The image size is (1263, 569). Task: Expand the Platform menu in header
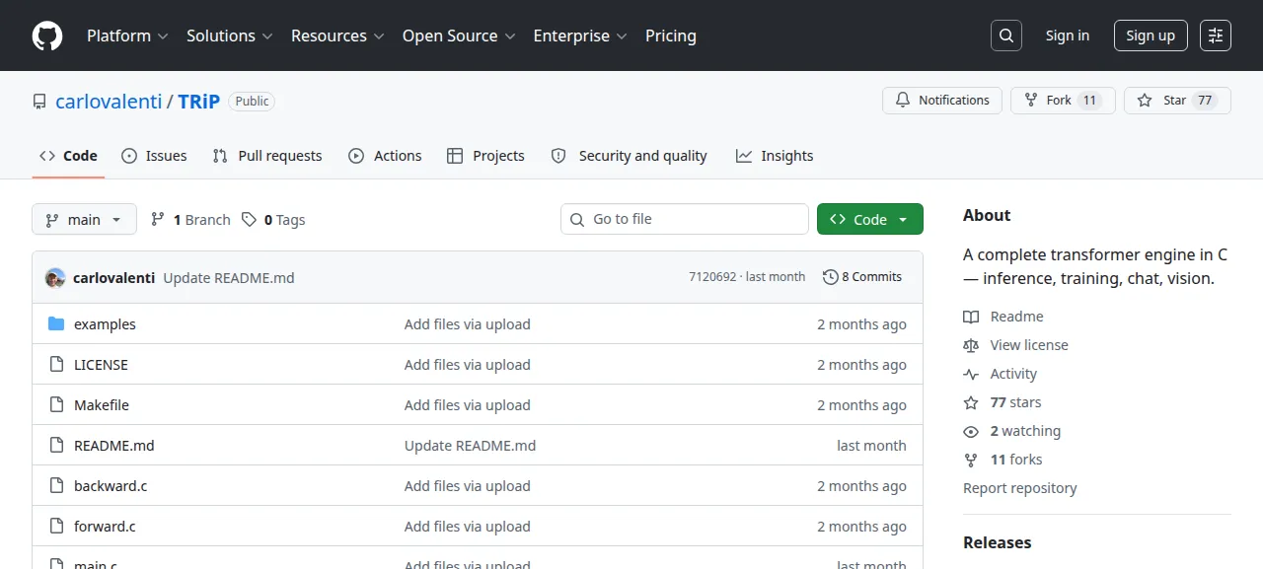127,36
